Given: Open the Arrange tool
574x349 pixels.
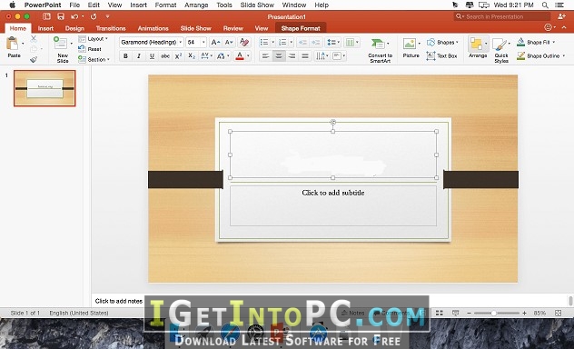Looking at the screenshot, I should point(478,47).
